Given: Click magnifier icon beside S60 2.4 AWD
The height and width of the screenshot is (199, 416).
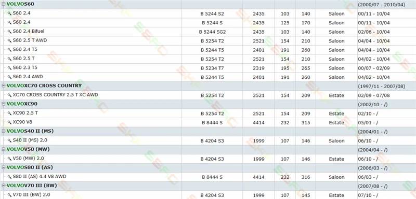Looking at the screenshot, I should 9,77.
